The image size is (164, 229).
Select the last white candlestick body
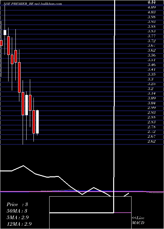coord(37,122)
